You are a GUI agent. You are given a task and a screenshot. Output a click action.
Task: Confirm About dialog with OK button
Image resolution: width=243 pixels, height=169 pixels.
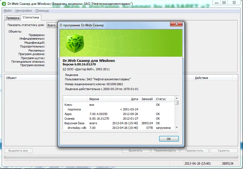(169, 139)
